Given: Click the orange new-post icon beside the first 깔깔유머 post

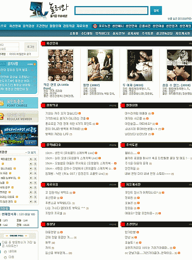Looking at the screenshot, I should coord(153,114).
